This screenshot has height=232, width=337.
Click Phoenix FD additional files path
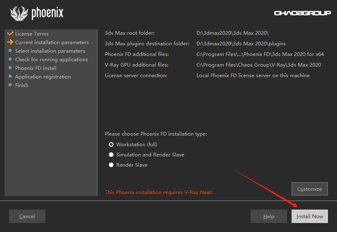[260, 54]
